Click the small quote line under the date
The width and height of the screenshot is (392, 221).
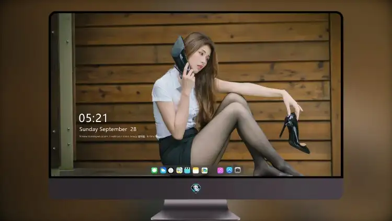[x=118, y=137]
